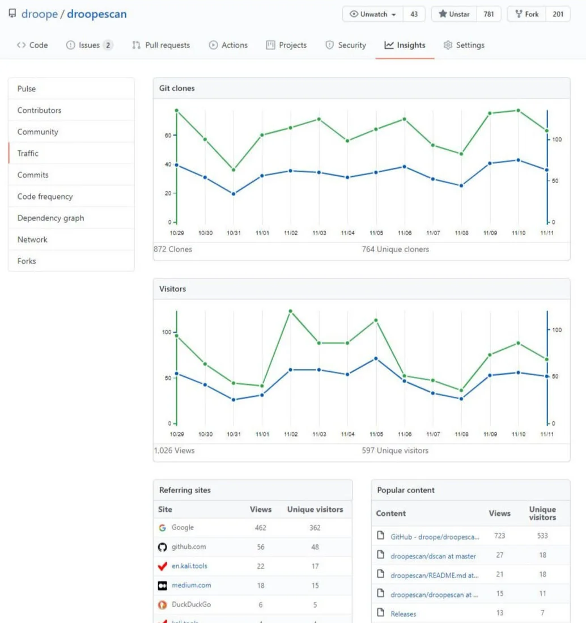Image resolution: width=586 pixels, height=623 pixels.
Task: Switch to the Issues tab
Action: (x=90, y=45)
